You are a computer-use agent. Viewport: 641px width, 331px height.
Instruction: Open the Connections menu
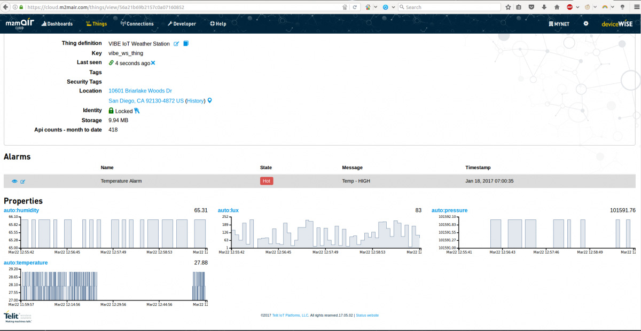137,23
